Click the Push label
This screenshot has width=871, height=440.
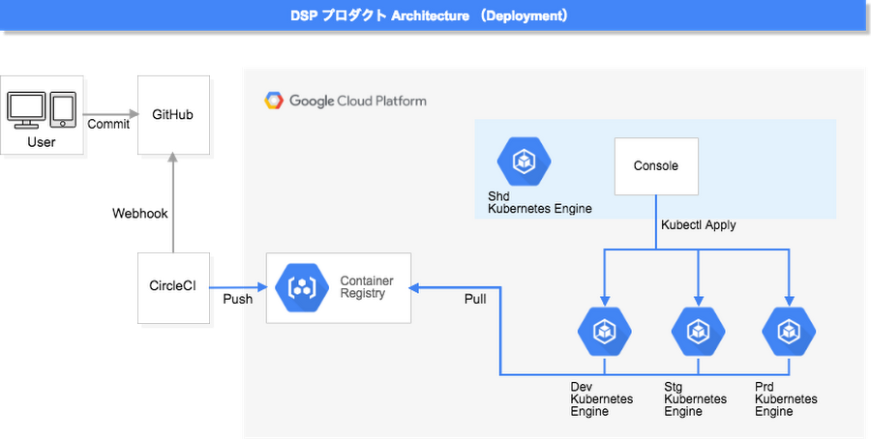238,300
